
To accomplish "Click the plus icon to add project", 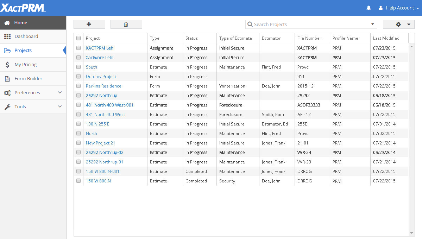I will click(89, 24).
